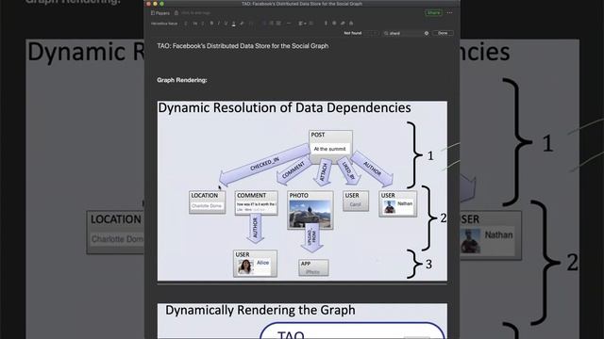Click the 'Graph Rendering:' heading
The height and width of the screenshot is (339, 604).
pos(182,80)
